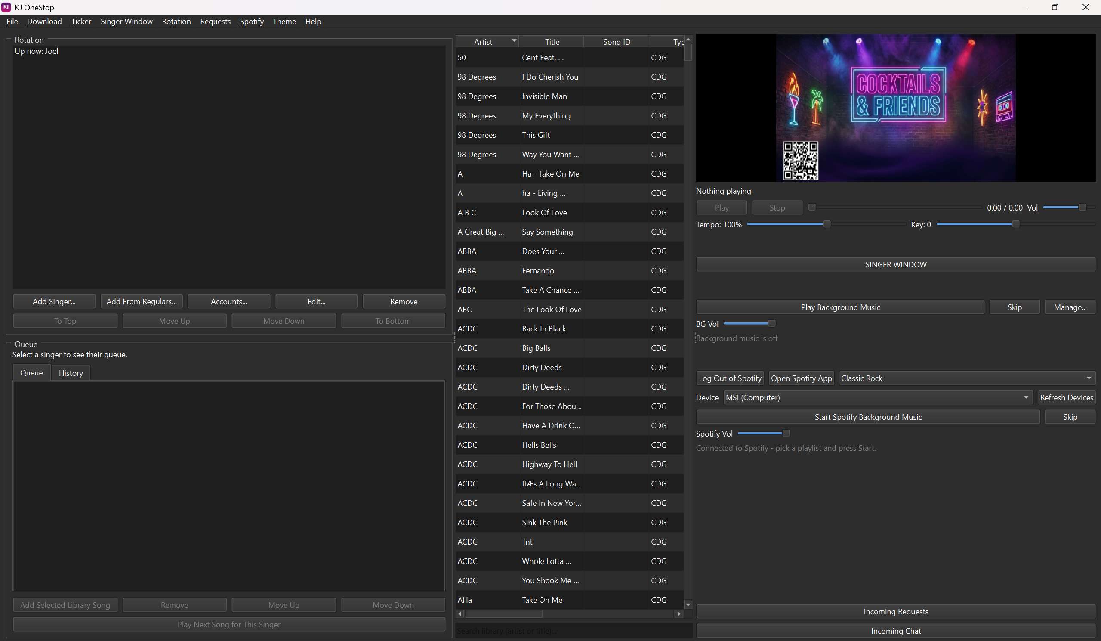The image size is (1101, 641).
Task: Open Incoming Requests panel
Action: point(896,612)
